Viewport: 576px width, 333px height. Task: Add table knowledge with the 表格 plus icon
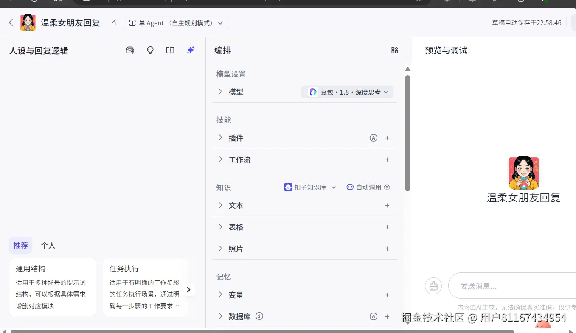387,227
